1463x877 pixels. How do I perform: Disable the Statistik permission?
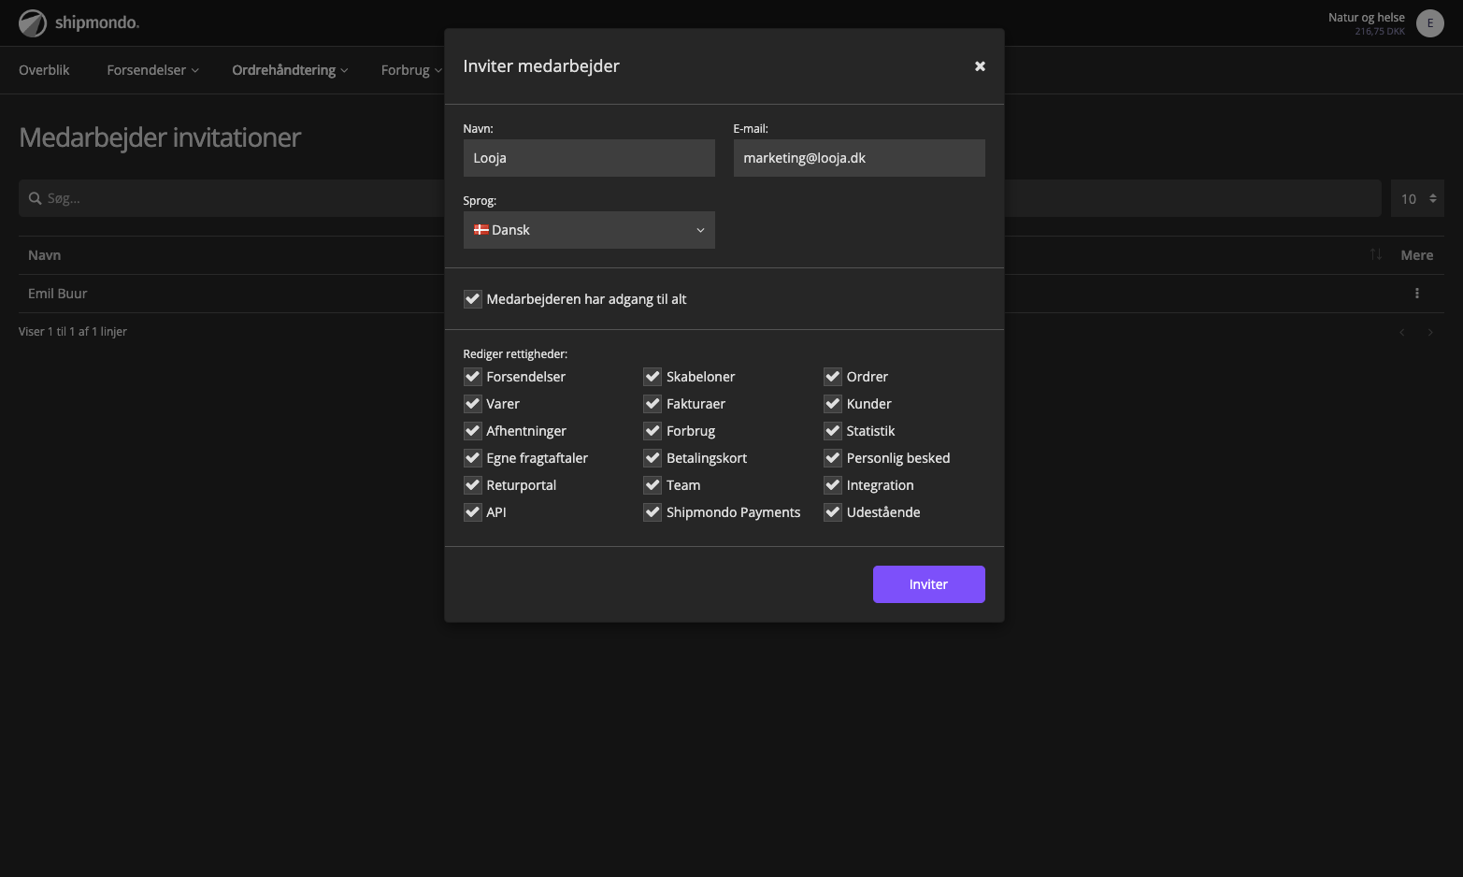point(833,431)
